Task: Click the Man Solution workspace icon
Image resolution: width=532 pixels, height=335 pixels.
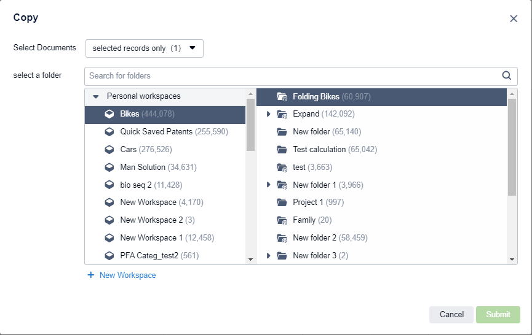Action: (109, 167)
